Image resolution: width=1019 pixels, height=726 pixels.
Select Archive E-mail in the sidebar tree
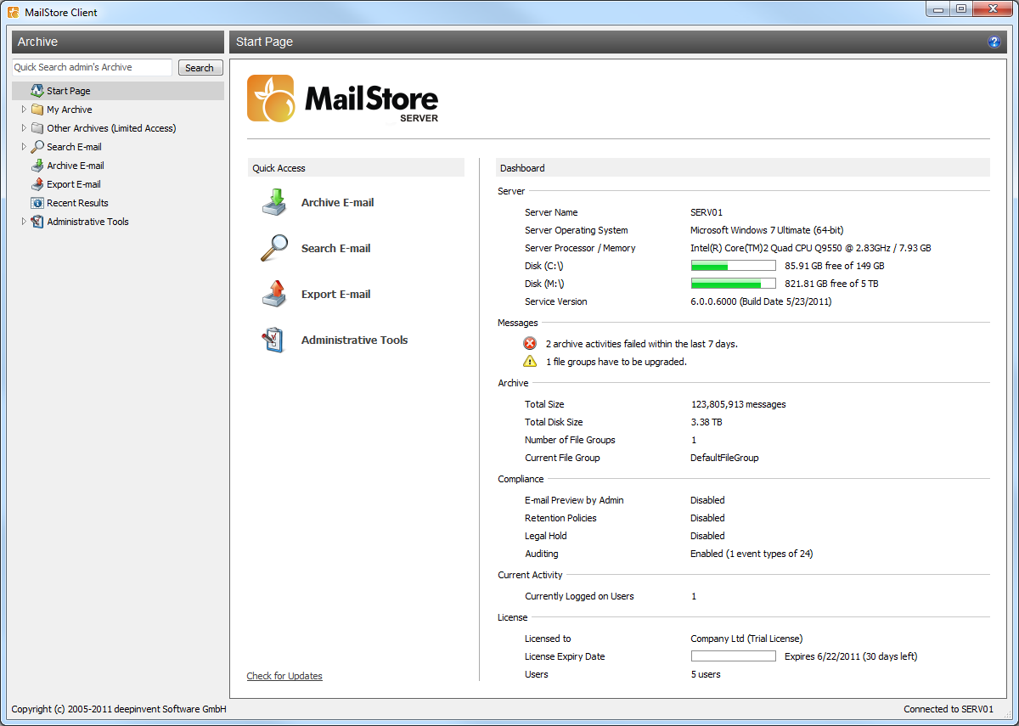click(x=76, y=166)
